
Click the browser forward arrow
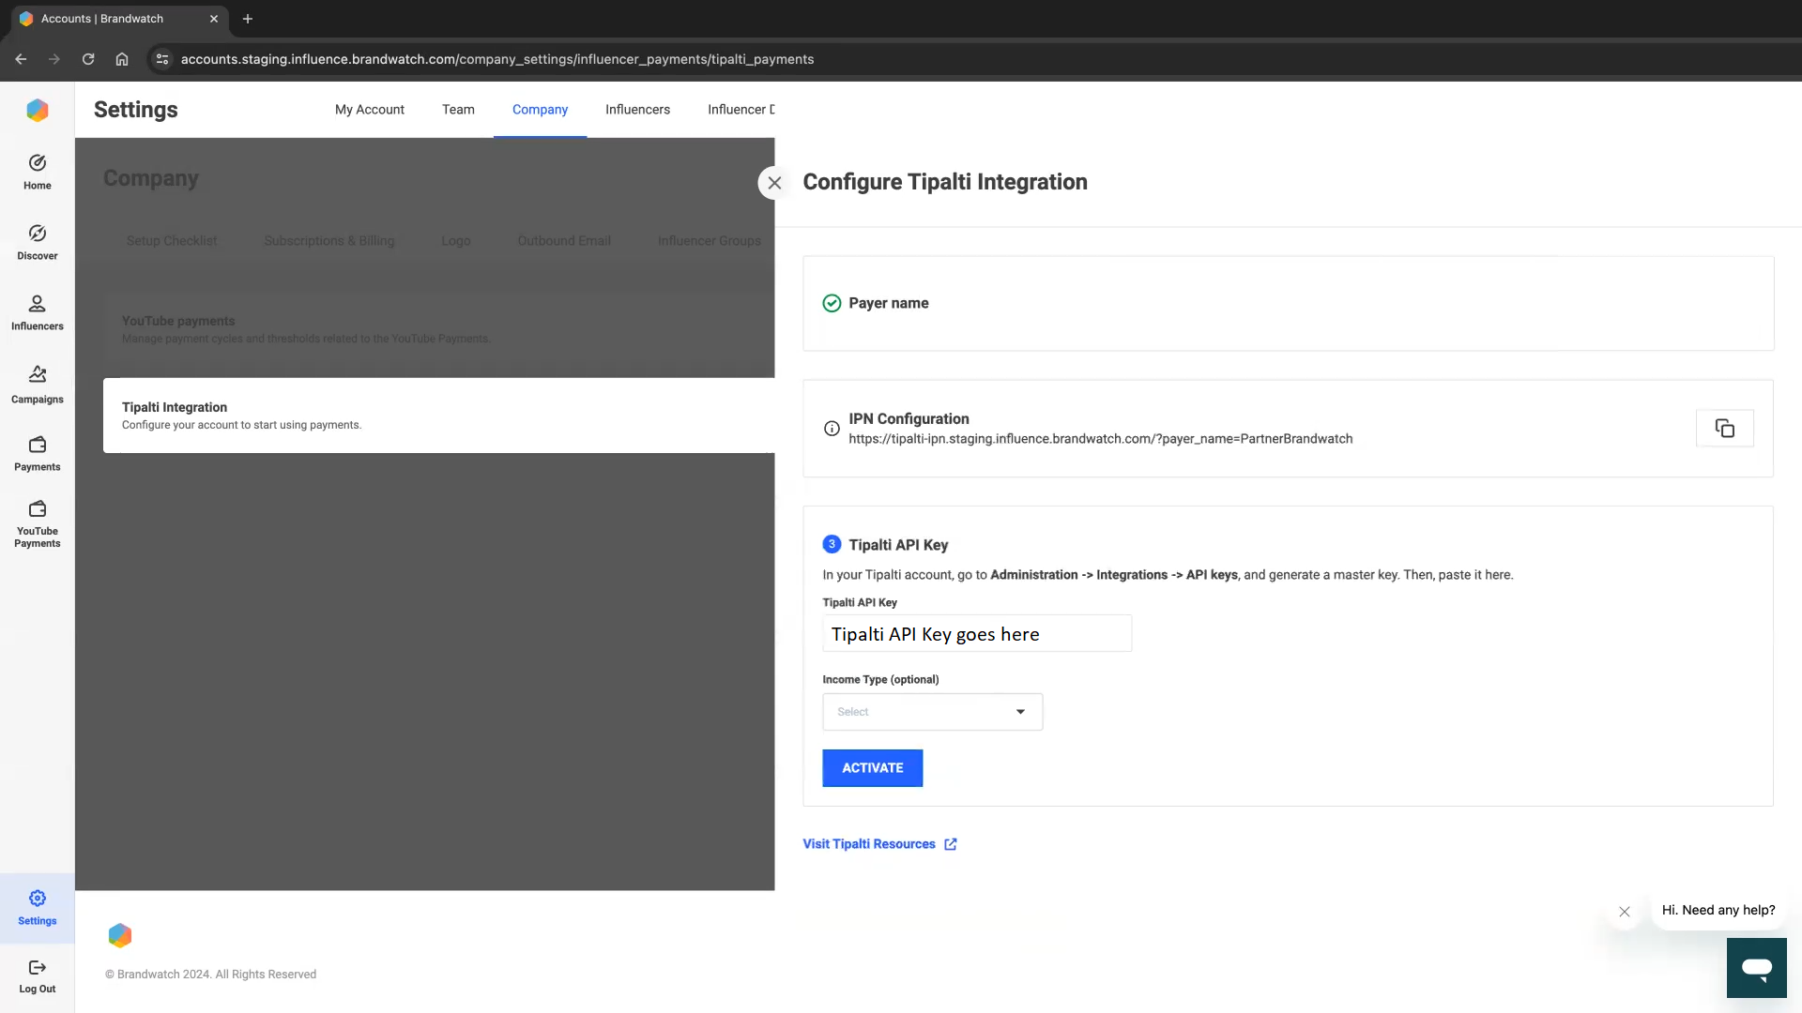point(54,59)
